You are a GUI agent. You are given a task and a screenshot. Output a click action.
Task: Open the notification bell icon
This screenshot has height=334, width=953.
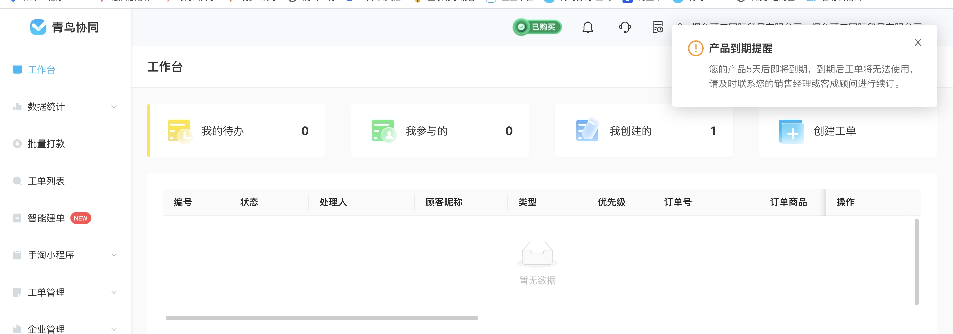(x=588, y=28)
